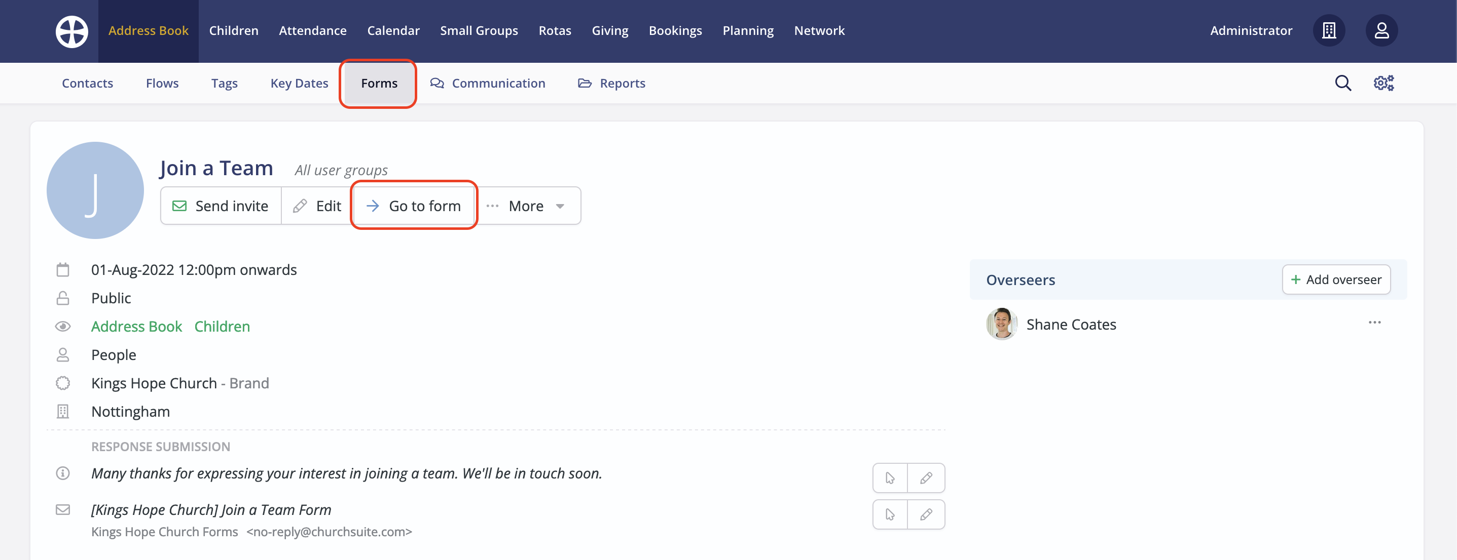The image size is (1457, 560).
Task: Click the success message pointer icon
Action: coord(890,478)
